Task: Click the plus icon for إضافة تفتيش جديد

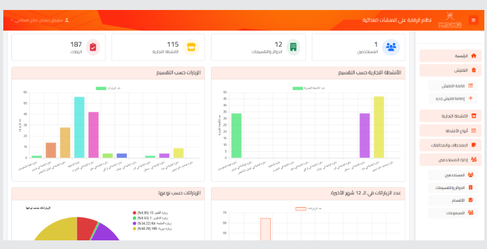Action: (x=470, y=99)
